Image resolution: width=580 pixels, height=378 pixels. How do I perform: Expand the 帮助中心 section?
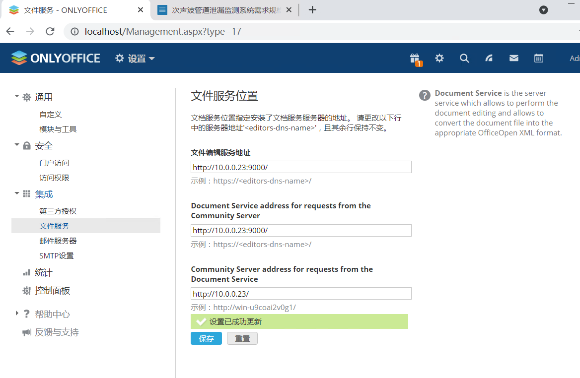[x=16, y=313]
